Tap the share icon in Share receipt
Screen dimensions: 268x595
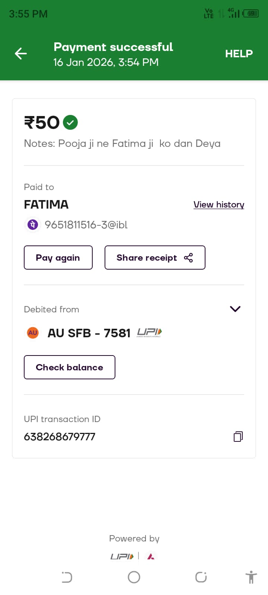pyautogui.click(x=188, y=258)
